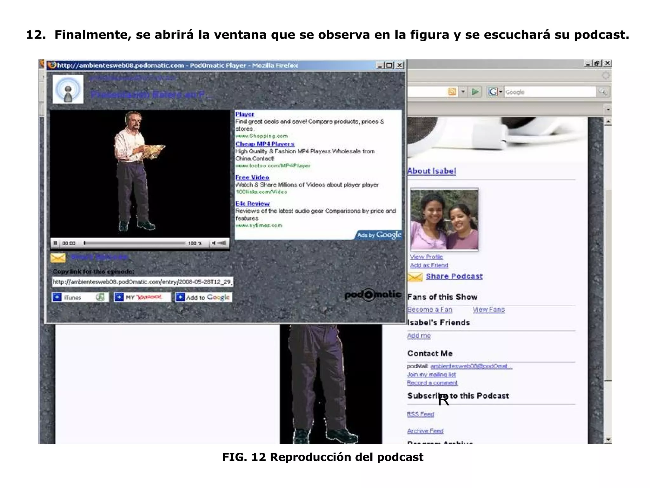Click the video image in player
The height and width of the screenshot is (488, 650).
point(140,173)
